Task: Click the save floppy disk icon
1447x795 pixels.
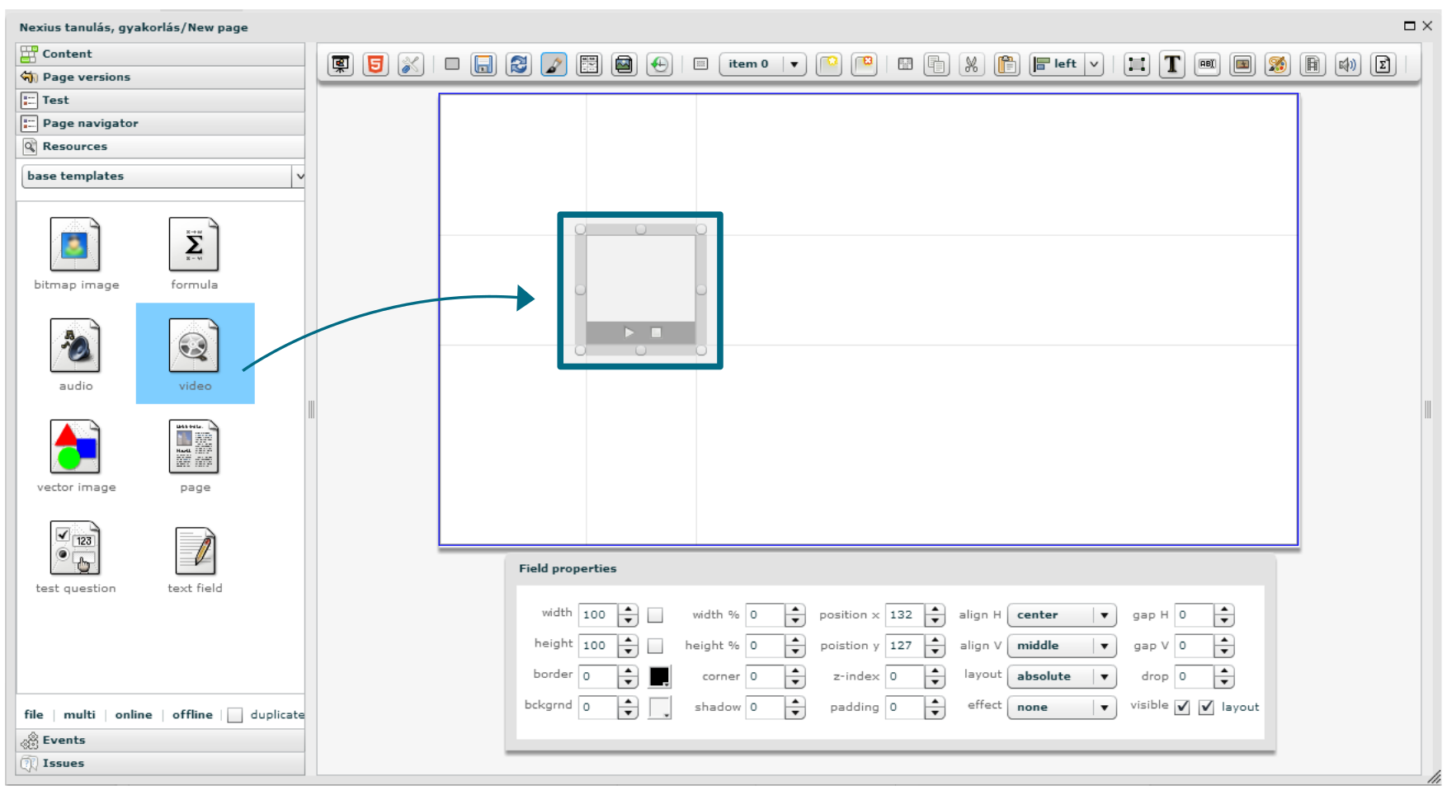Action: coord(483,64)
